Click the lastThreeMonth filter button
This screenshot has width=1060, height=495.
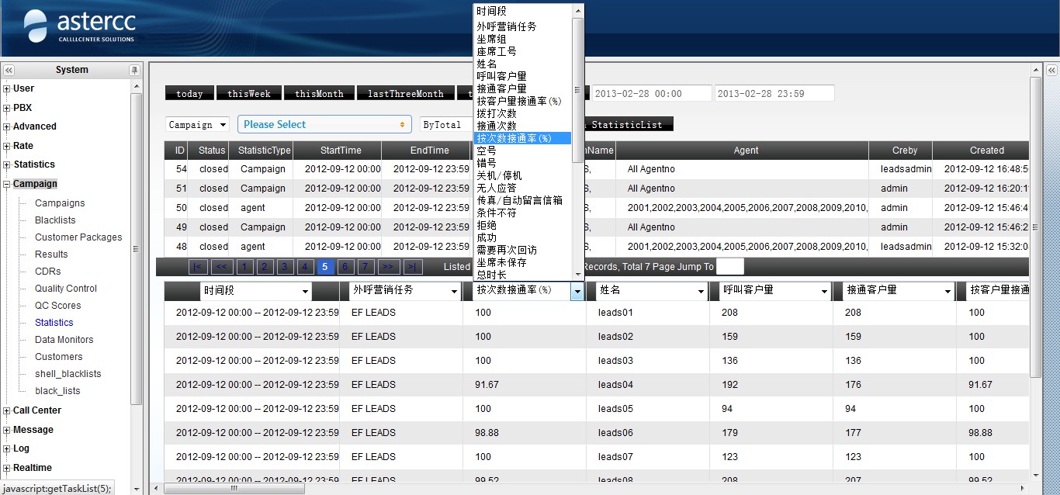click(405, 94)
